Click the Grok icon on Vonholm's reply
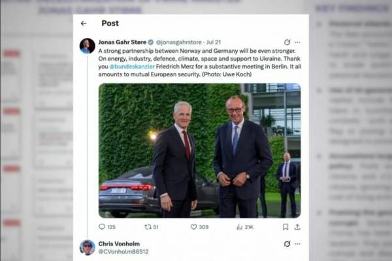Viewport: 392px width, 261px height. (x=287, y=243)
